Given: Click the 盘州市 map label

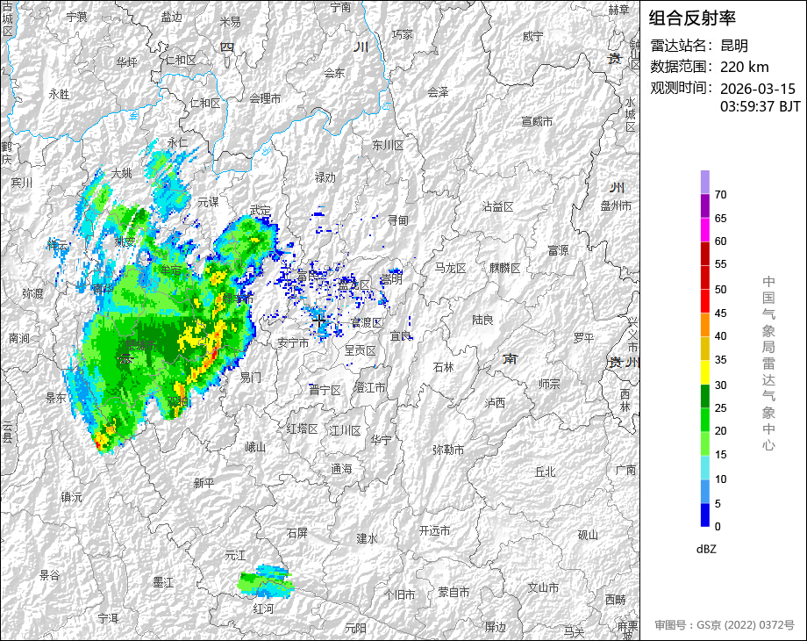Looking at the screenshot, I should click(x=616, y=205).
